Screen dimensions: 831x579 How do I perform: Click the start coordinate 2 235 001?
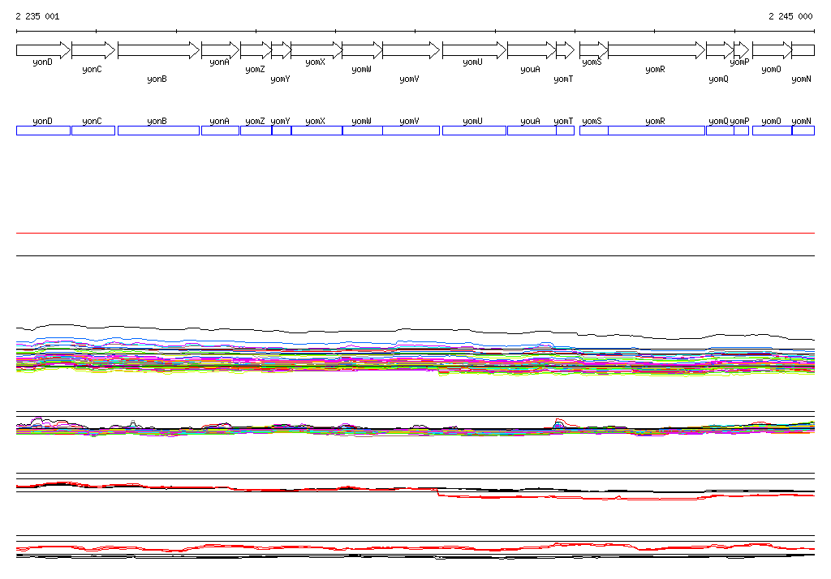click(37, 16)
